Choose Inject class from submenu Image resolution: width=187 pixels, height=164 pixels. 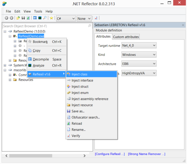click(91, 74)
